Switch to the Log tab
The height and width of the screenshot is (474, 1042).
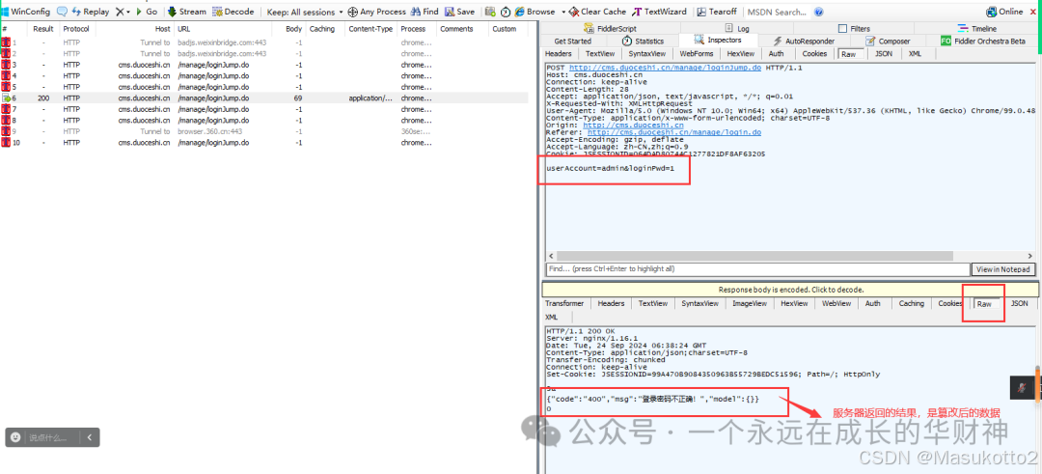[737, 29]
